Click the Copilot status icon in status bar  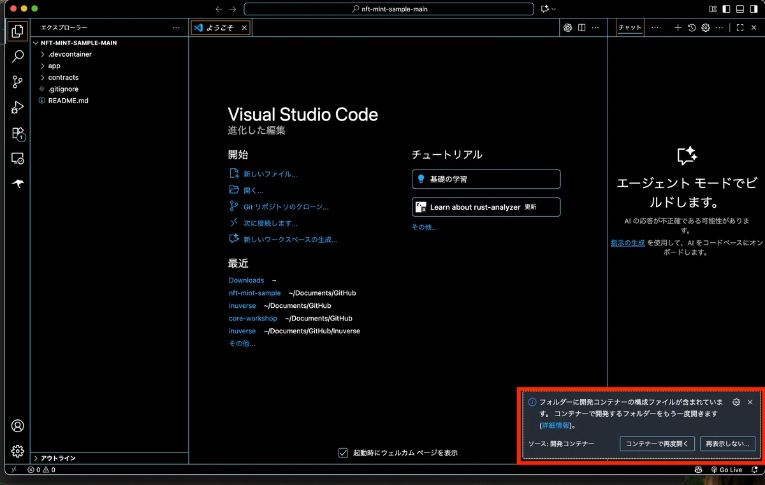click(x=699, y=470)
